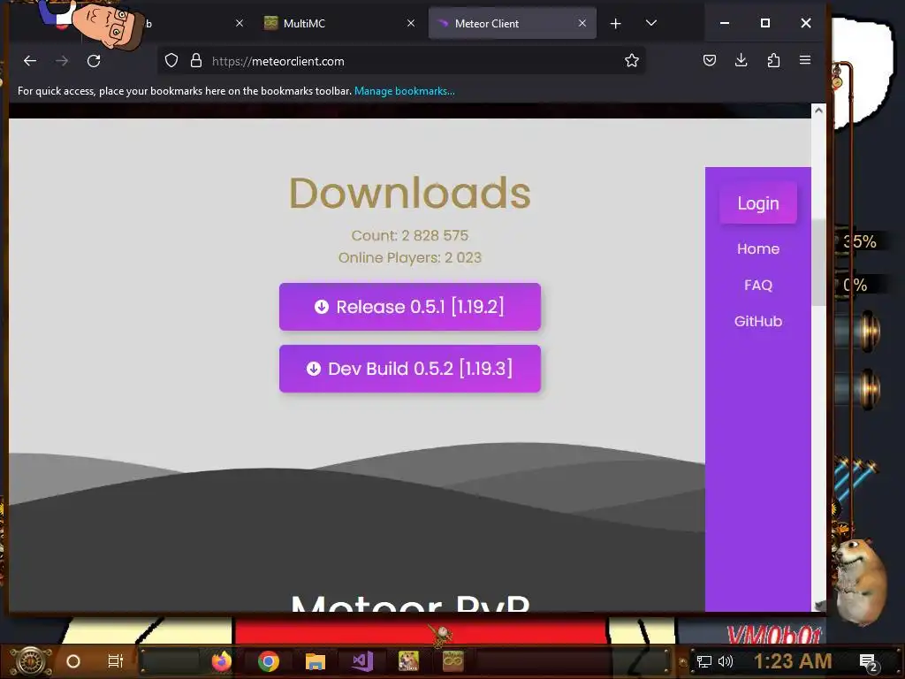905x679 pixels.
Task: Close the Meteor Client tab
Action: click(582, 23)
